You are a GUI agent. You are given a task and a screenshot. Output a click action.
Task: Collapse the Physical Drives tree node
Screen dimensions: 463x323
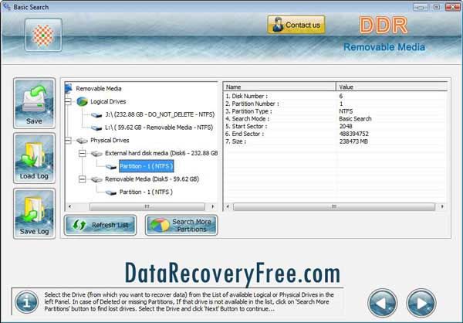68,140
